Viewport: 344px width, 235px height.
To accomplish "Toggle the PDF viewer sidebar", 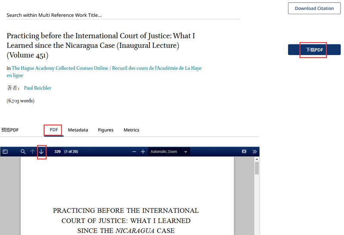I will pyautogui.click(x=5, y=152).
